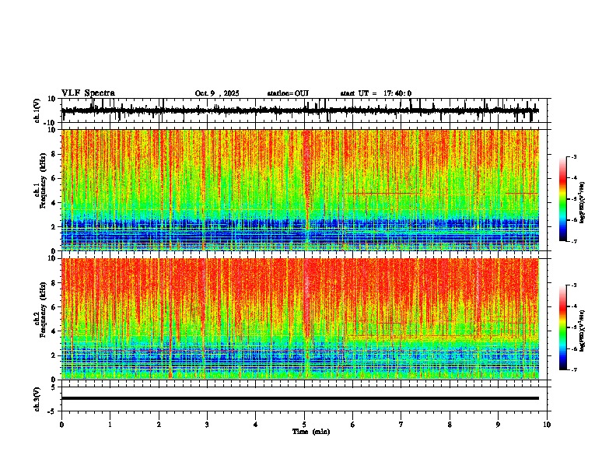Image resolution: width=616 pixels, height=476 pixels.
Task: Click time axis tick label "2"
Action: coord(159,425)
